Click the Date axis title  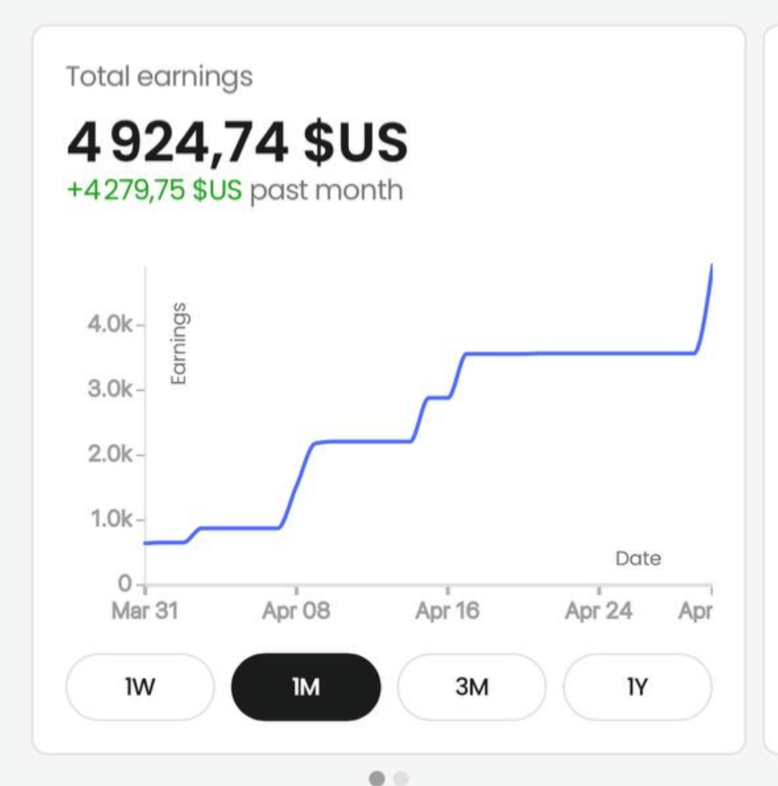tap(638, 558)
